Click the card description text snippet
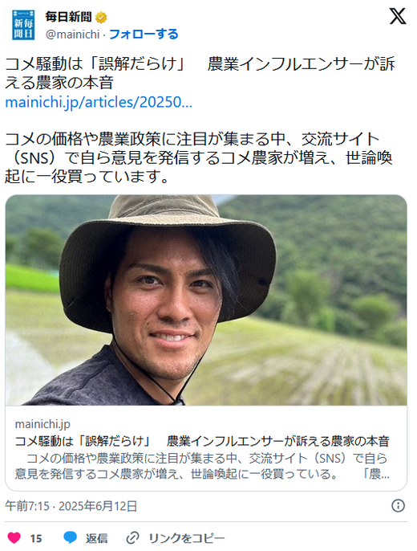This screenshot has height=551, width=417. [x=202, y=467]
